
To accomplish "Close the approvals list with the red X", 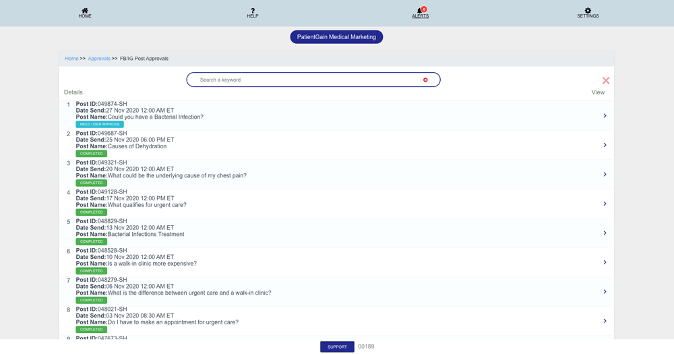I will click(606, 80).
